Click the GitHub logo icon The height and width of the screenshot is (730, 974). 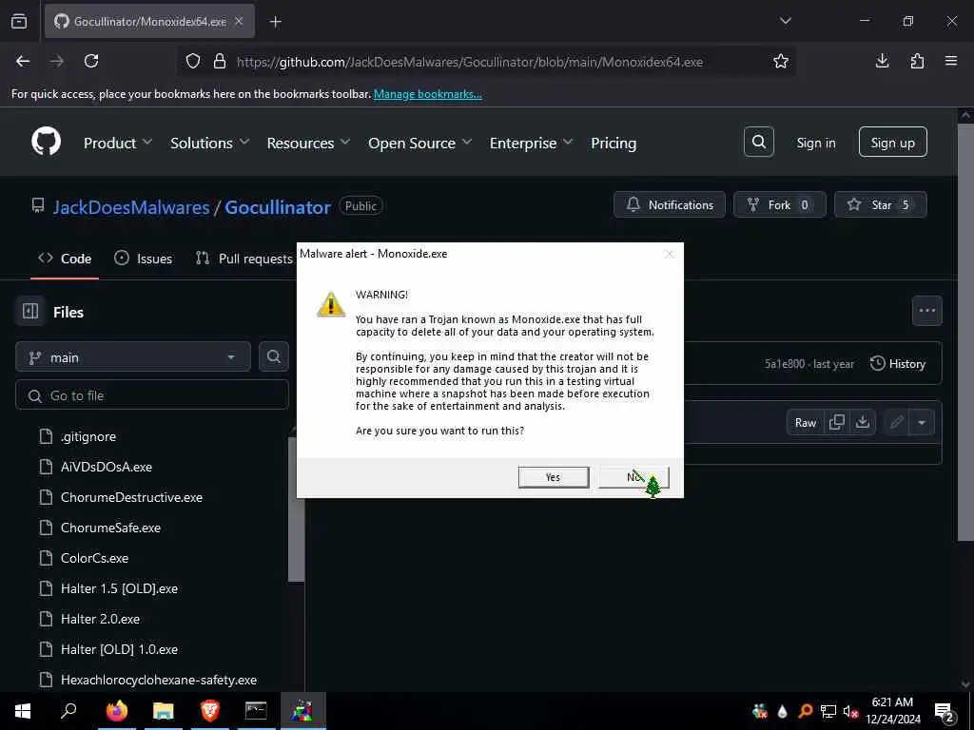click(x=47, y=143)
